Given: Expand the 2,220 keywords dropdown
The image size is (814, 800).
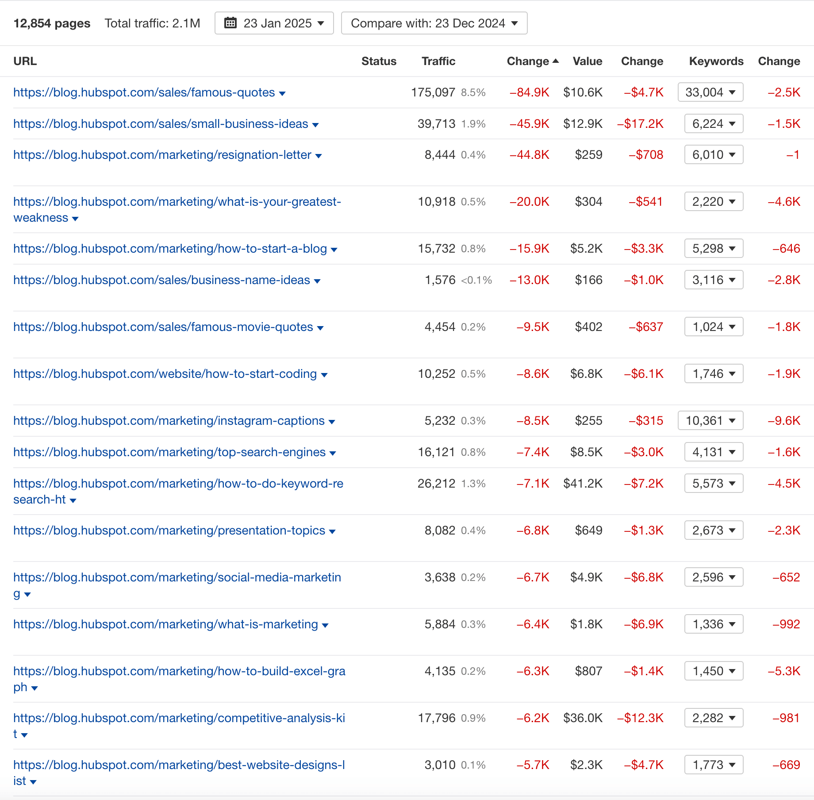Looking at the screenshot, I should pos(714,201).
